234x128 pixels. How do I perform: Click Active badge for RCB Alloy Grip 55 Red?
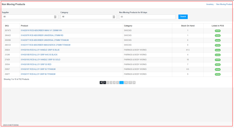218,65
